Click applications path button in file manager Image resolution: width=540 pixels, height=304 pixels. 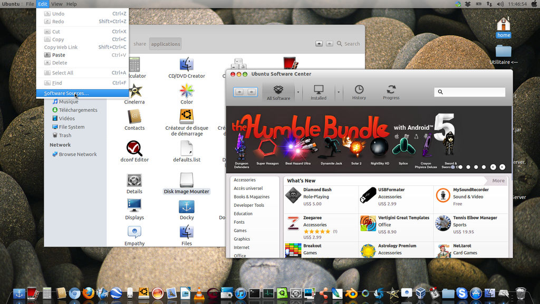click(x=166, y=44)
